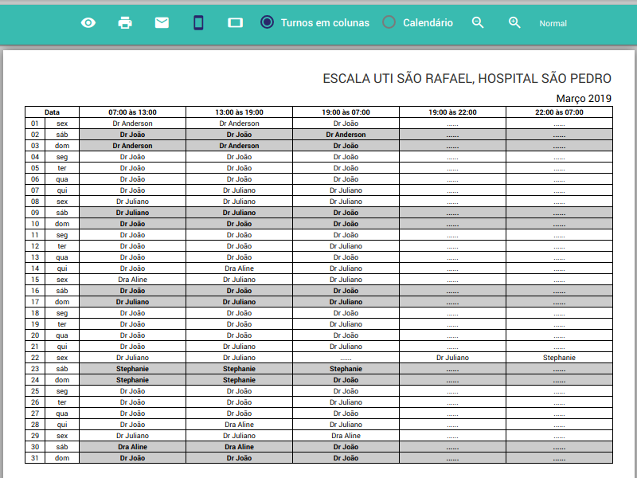Click the 'Março 2019' month label
The image size is (637, 478).
(584, 98)
